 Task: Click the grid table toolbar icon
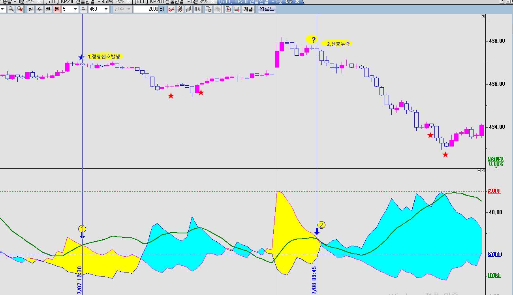click(237, 9)
